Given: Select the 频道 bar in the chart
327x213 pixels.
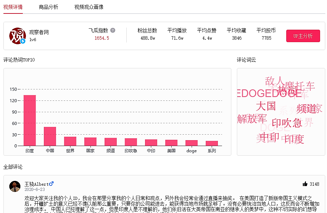Looking at the screenshot, I should pyautogui.click(x=110, y=142).
